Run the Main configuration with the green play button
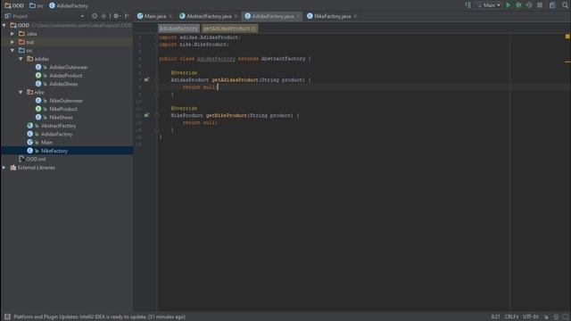The width and height of the screenshot is (571, 321). coord(509,5)
